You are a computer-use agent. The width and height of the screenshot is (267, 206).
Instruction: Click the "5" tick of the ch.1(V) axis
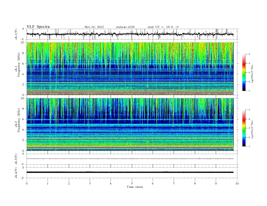pos(23,29)
